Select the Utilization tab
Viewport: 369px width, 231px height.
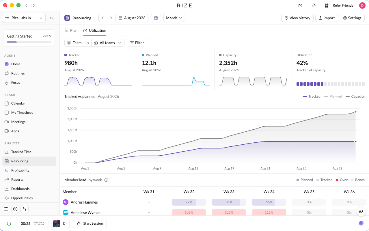coord(95,30)
